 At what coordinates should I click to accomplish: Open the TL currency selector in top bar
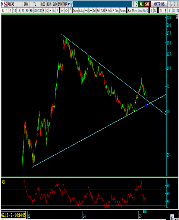click(x=35, y=4)
